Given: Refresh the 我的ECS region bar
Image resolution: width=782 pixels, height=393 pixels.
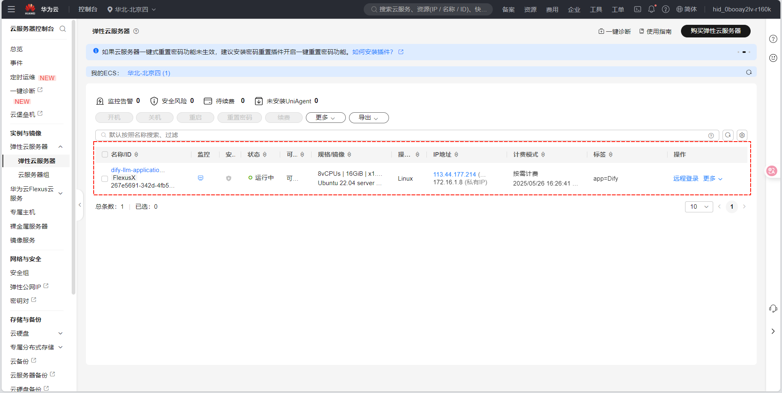Looking at the screenshot, I should 749,72.
